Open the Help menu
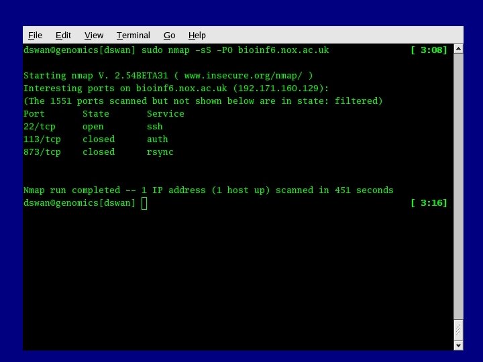The image size is (483, 362). (197, 36)
